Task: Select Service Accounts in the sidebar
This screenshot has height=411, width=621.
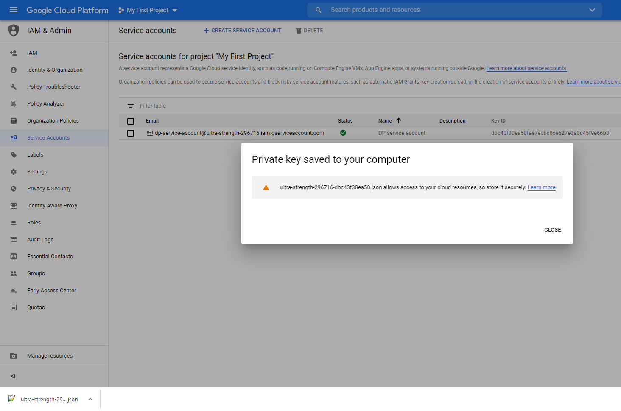Action: coord(48,138)
